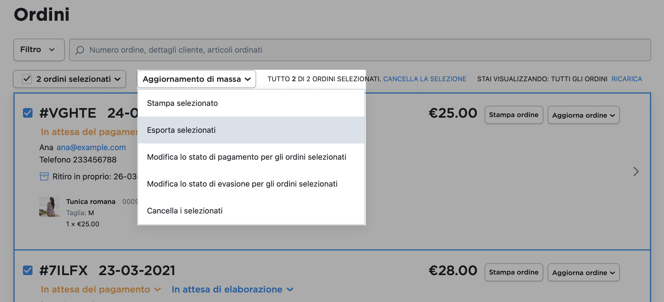Click the Cancella la selezione link
The height and width of the screenshot is (302, 664).
point(424,79)
